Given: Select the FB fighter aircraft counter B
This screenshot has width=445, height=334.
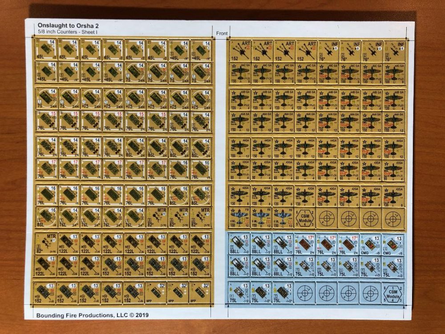Looking at the screenshot, I should [261, 218].
